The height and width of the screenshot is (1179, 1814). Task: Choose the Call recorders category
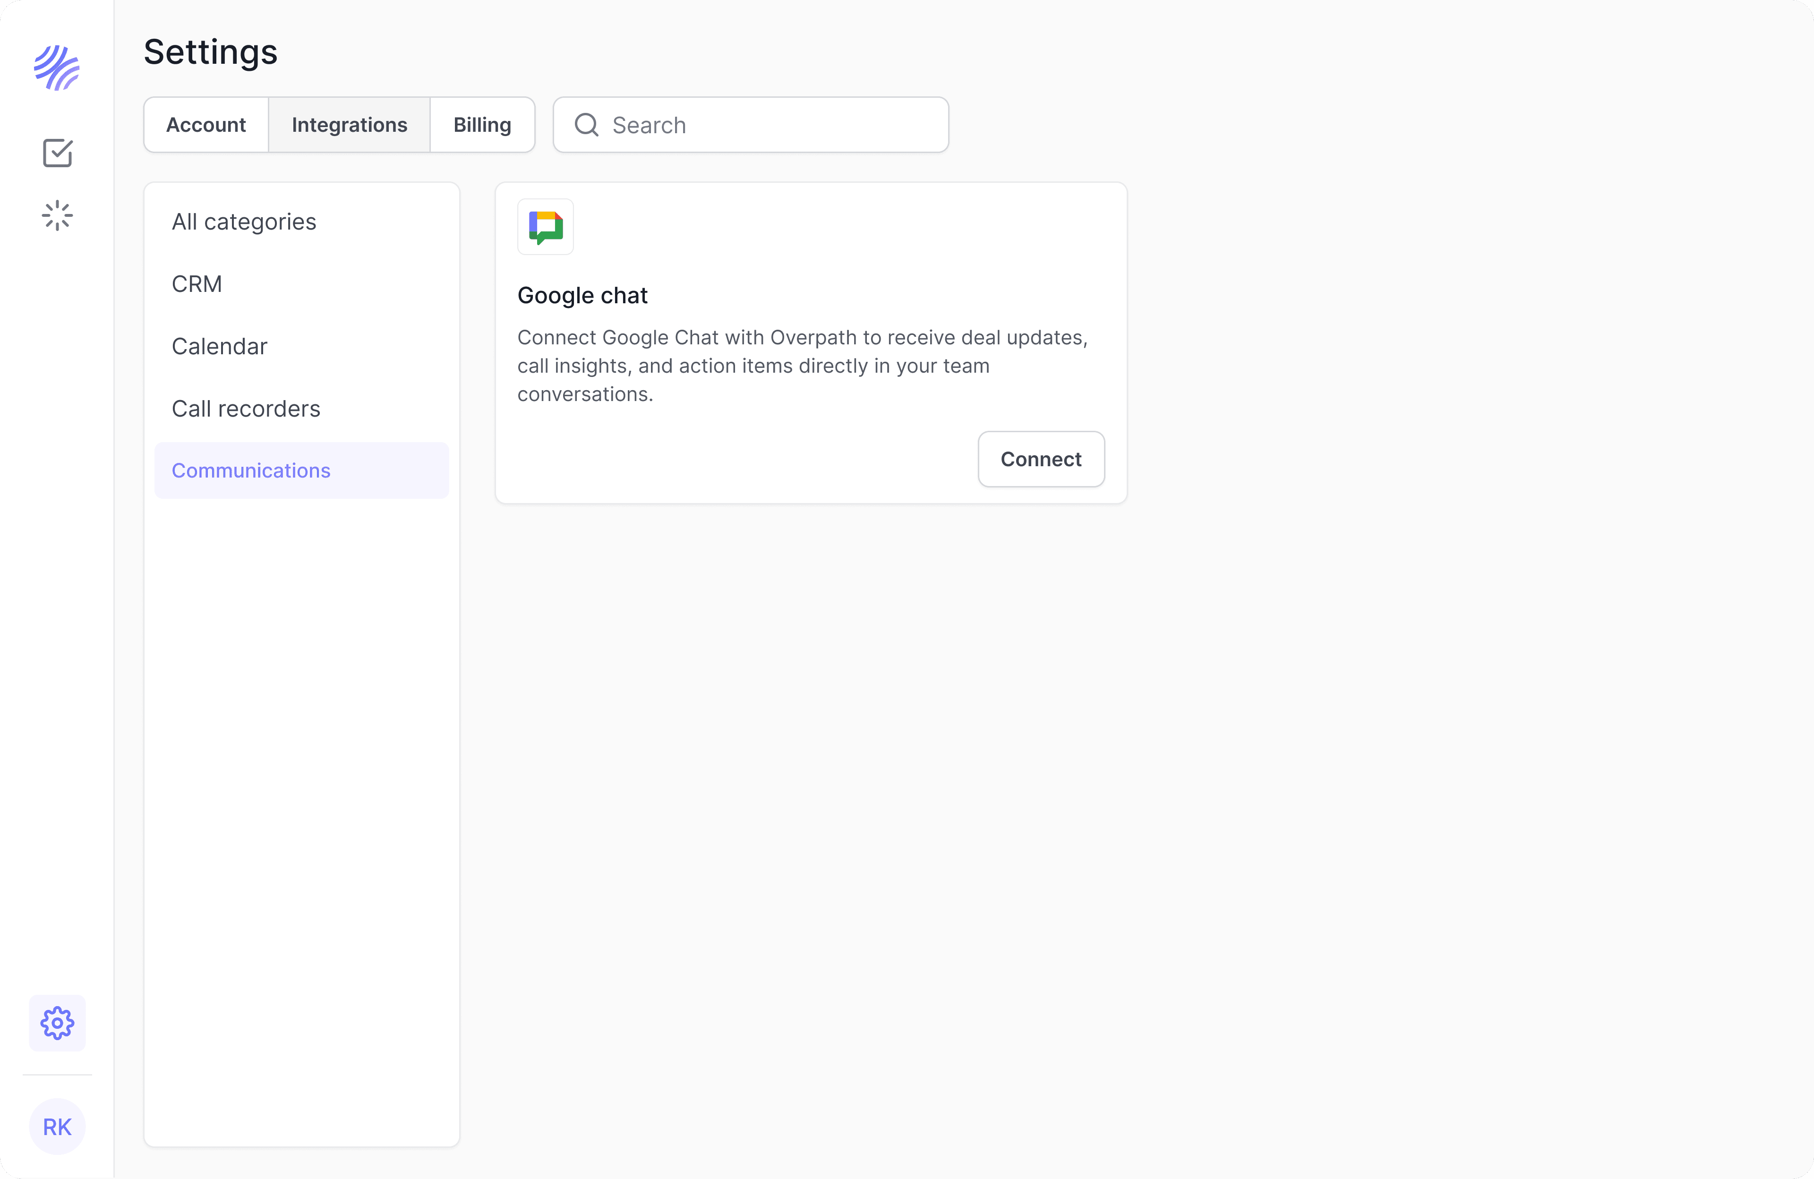246,409
